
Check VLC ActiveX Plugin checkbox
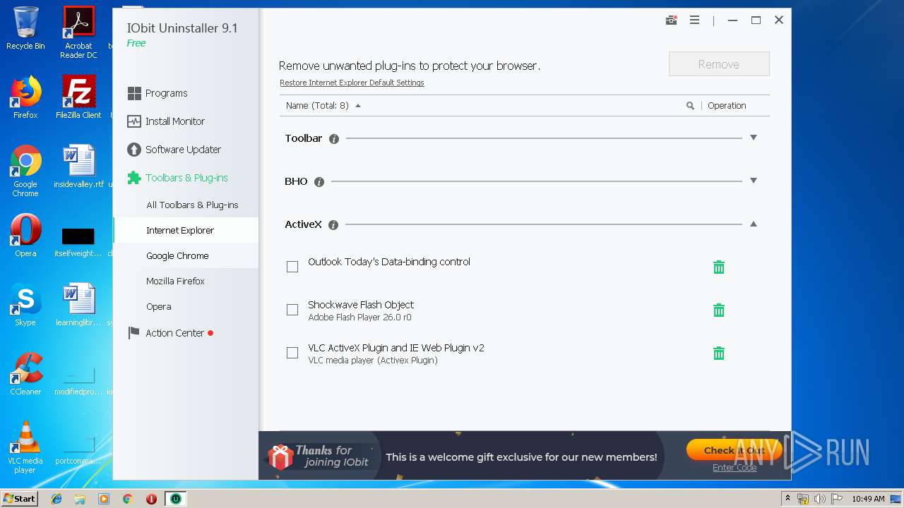point(292,353)
